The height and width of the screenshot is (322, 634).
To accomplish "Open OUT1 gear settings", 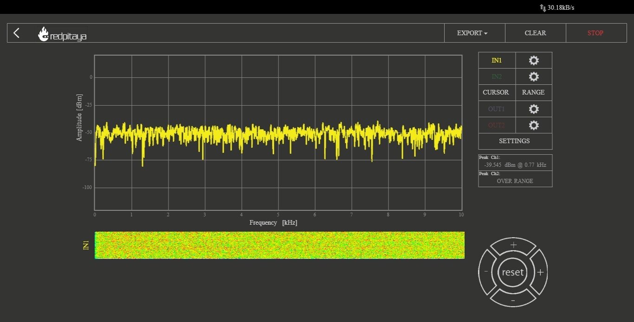I will [534, 109].
